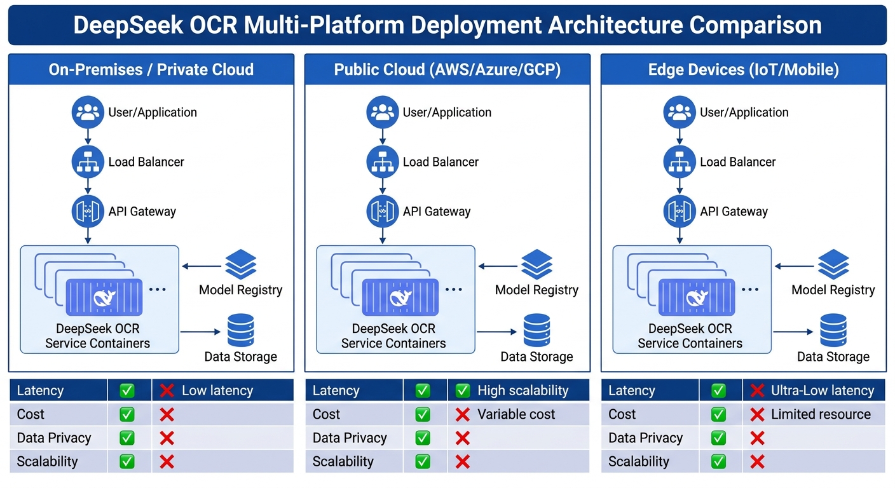Click the User/Application icon under On-Premises / Private Cloud
The width and height of the screenshot is (895, 488).
click(x=88, y=112)
